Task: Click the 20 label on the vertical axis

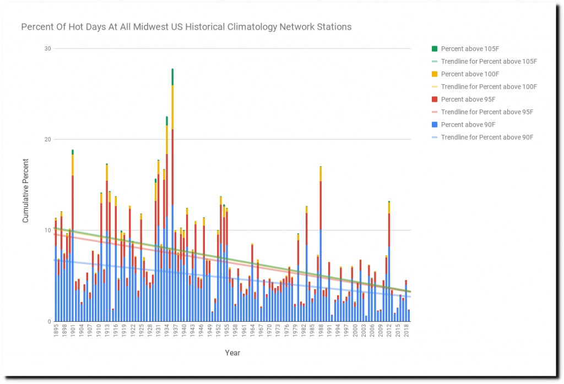Action: pos(47,140)
